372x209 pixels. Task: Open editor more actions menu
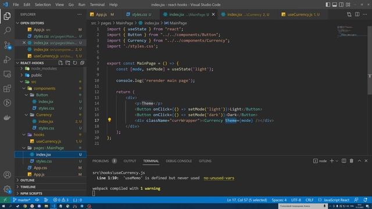(x=365, y=15)
